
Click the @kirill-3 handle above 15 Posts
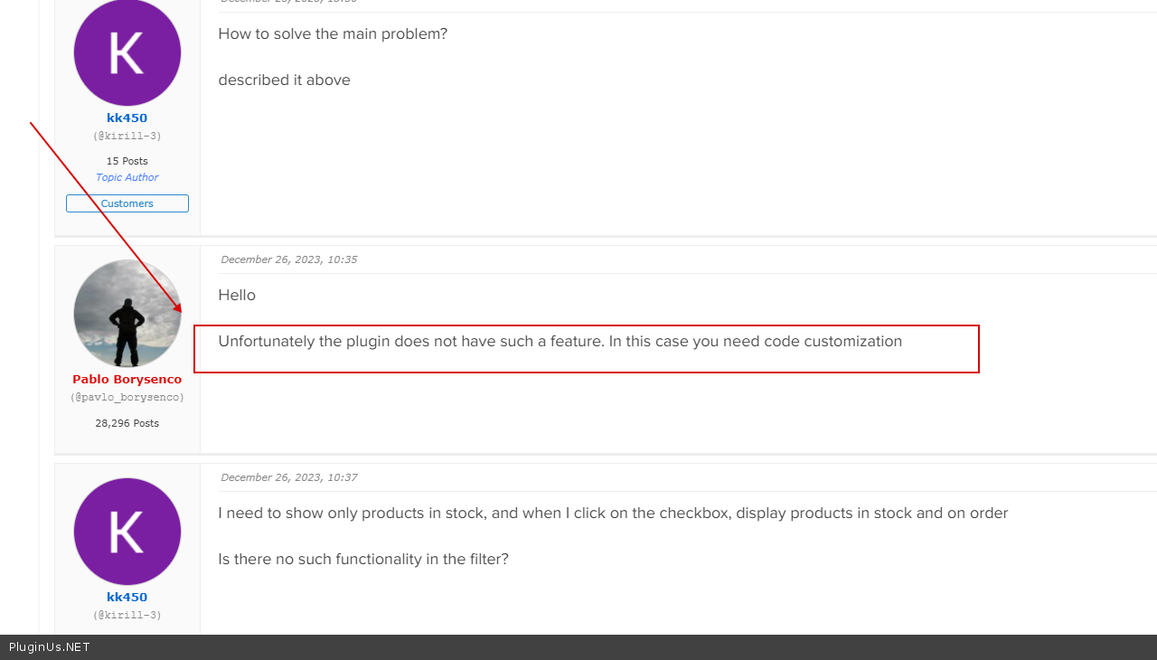tap(127, 137)
